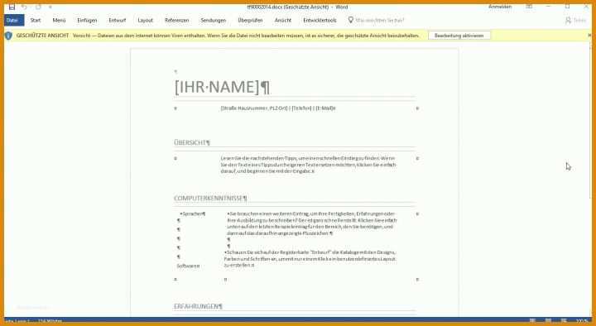Switch to the Einfügen ribbon tab
The width and height of the screenshot is (596, 326).
click(87, 20)
